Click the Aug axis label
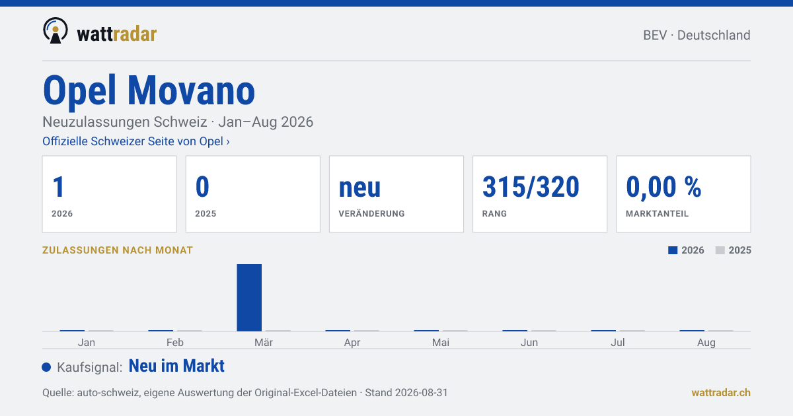 [x=706, y=343]
